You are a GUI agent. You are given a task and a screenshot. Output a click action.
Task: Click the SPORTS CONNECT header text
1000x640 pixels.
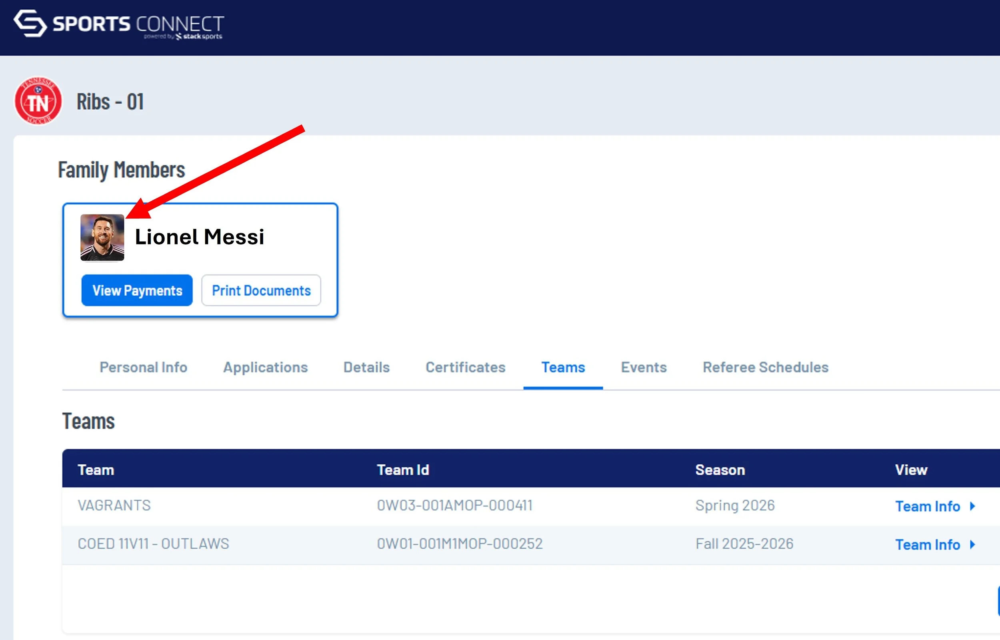(x=138, y=23)
